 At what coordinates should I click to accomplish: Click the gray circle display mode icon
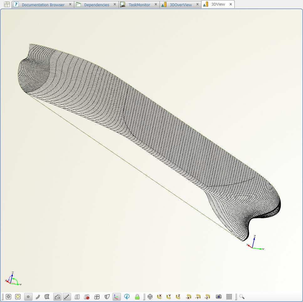(x=8, y=297)
